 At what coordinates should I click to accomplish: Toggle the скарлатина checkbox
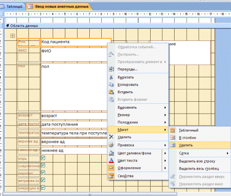tap(43, 165)
